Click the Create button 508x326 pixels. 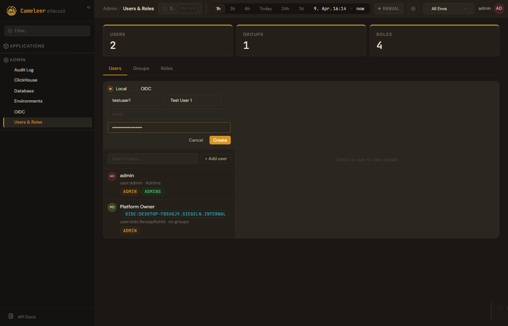[220, 140]
